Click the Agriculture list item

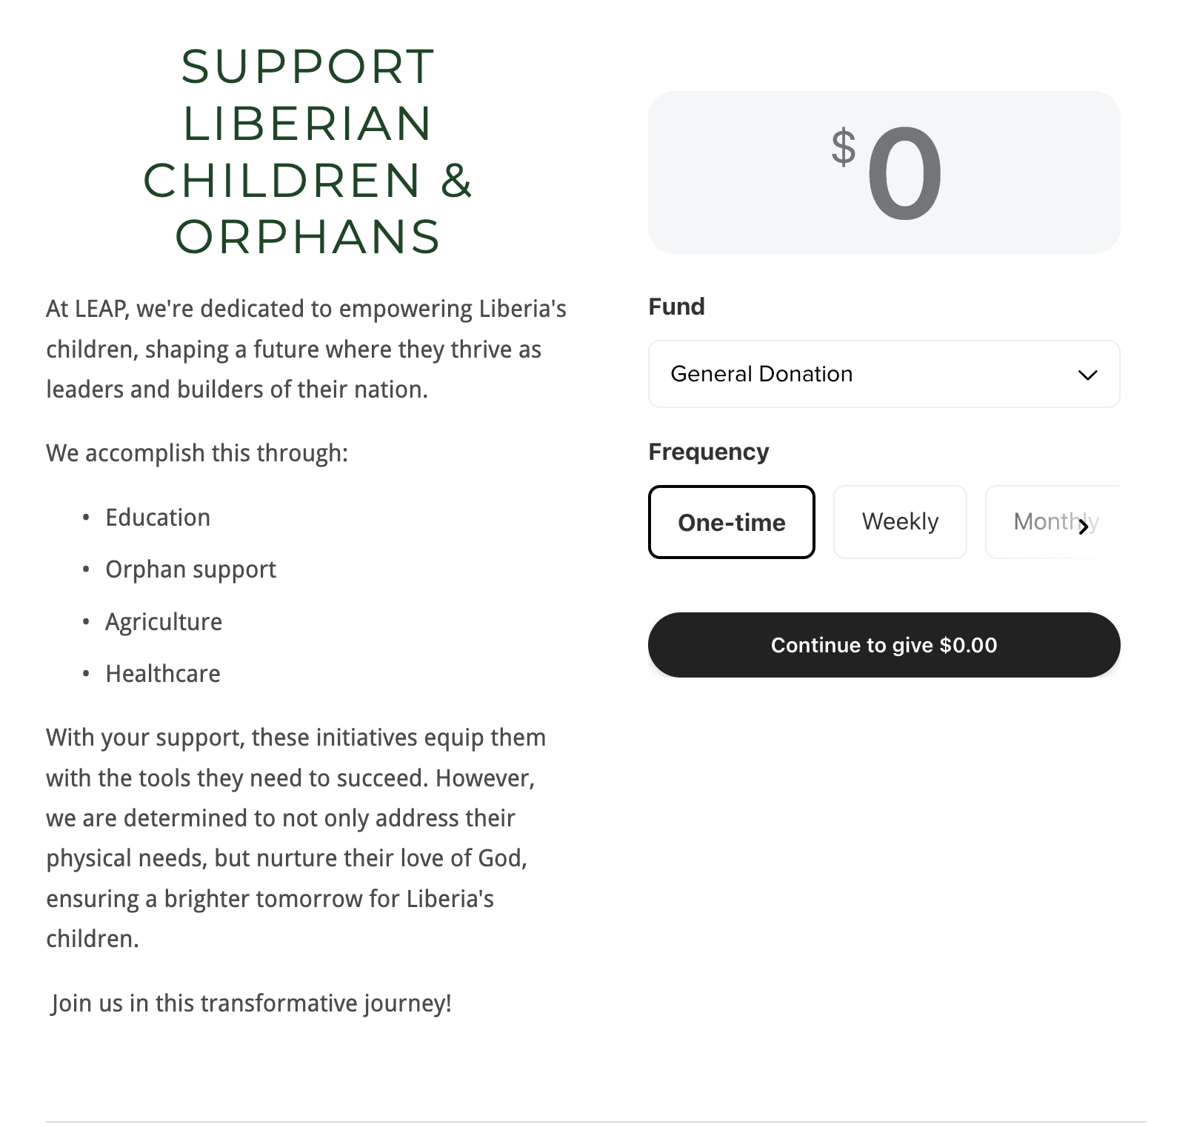(x=164, y=621)
